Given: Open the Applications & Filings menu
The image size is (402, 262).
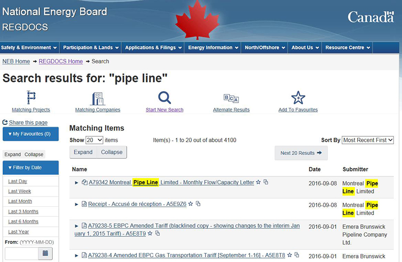Looking at the screenshot, I should pyautogui.click(x=153, y=47).
